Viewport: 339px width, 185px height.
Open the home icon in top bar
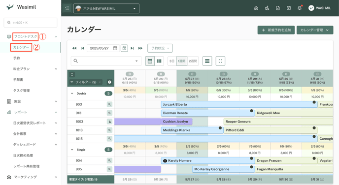[256, 8]
